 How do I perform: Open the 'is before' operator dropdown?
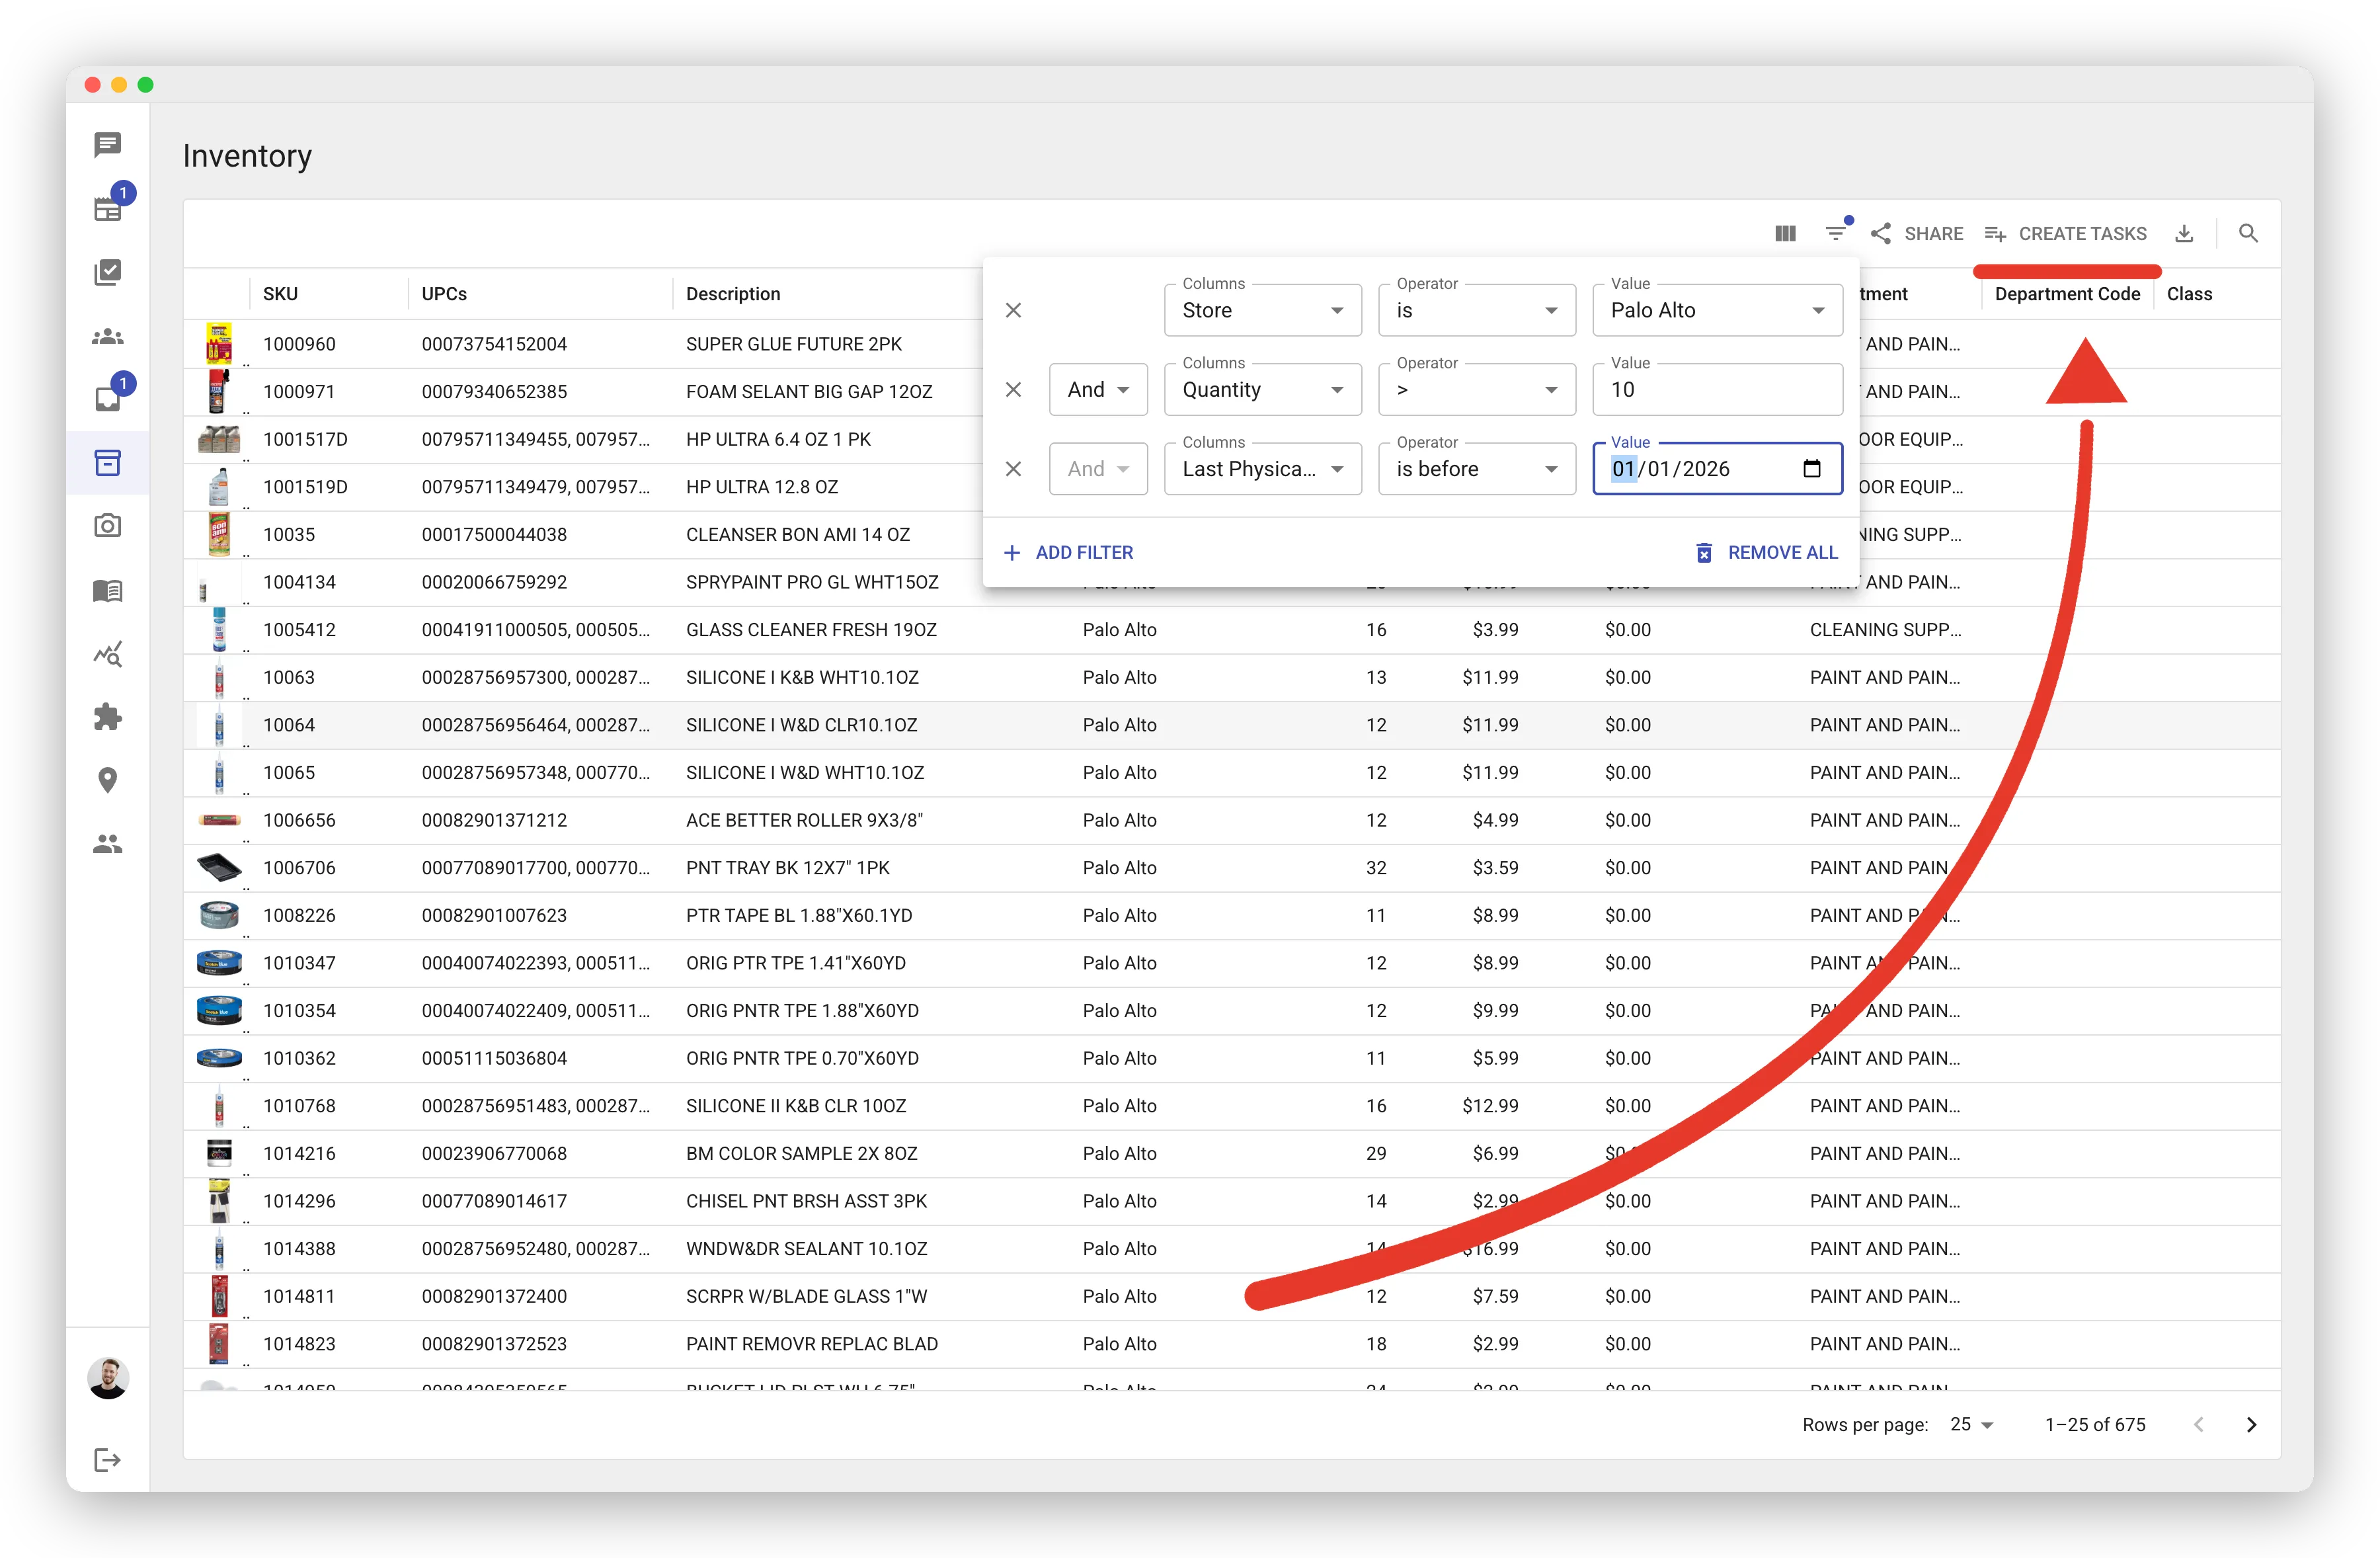pos(1477,469)
